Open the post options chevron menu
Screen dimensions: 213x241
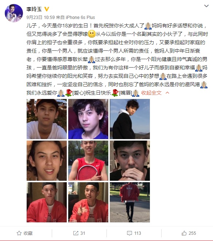coord(206,6)
